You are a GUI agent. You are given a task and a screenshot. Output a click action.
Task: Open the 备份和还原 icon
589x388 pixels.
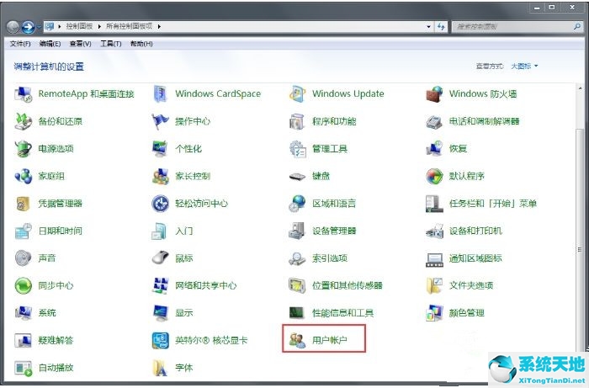[x=24, y=121]
